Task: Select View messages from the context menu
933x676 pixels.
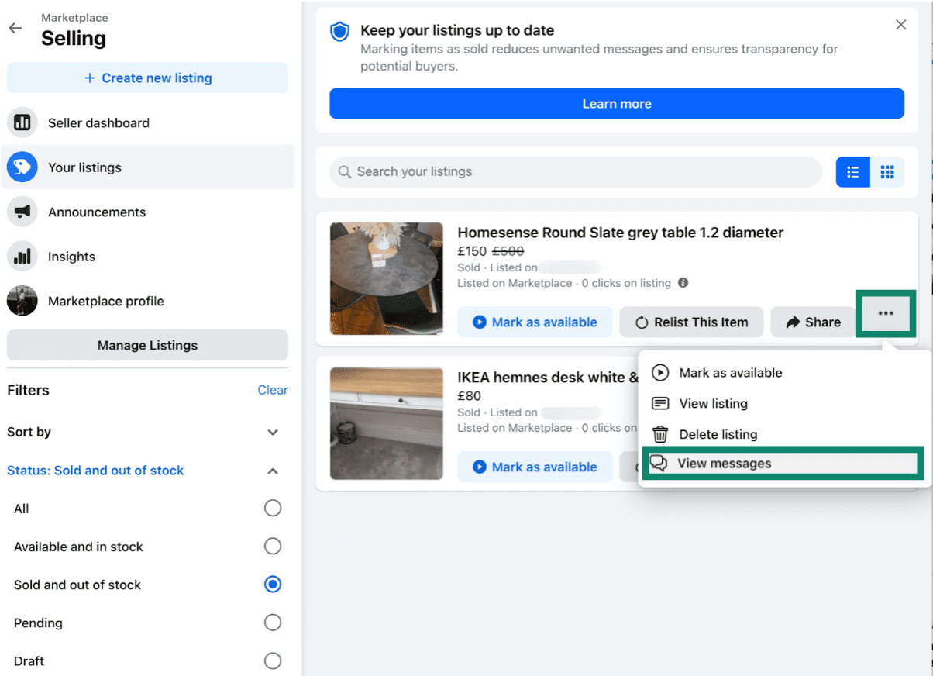Action: pyautogui.click(x=725, y=463)
